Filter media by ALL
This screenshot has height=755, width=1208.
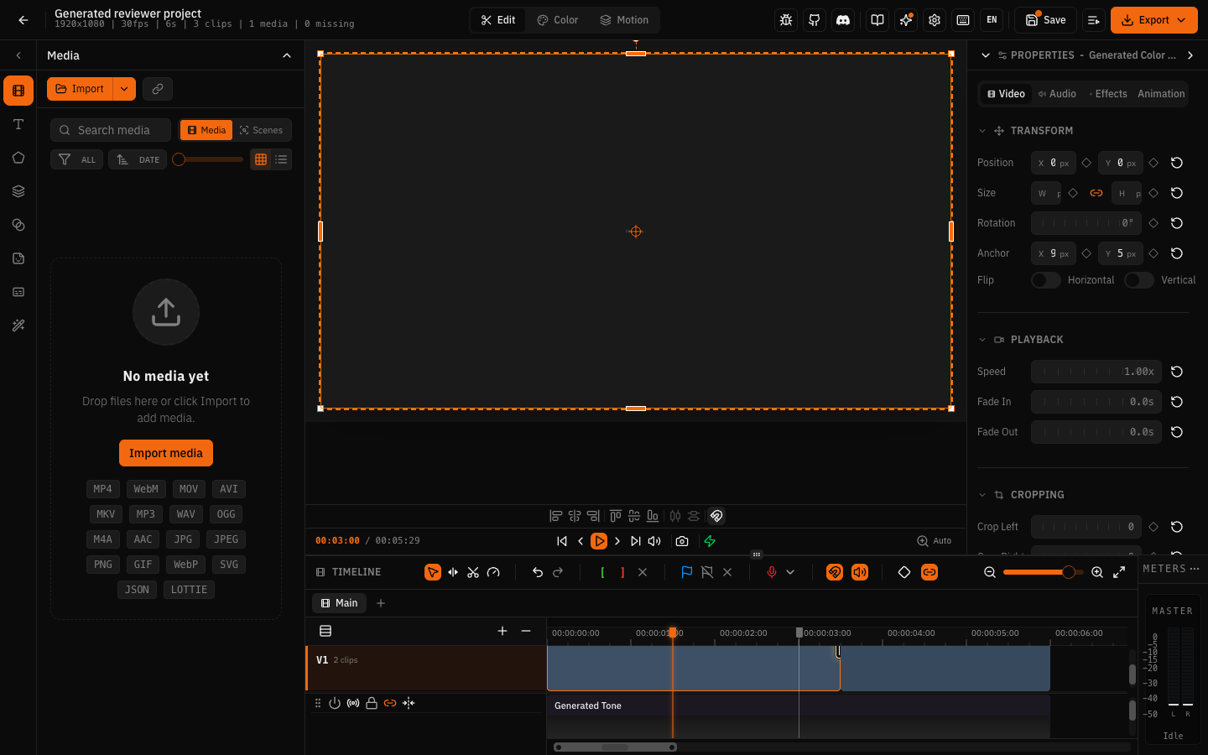[x=77, y=159]
